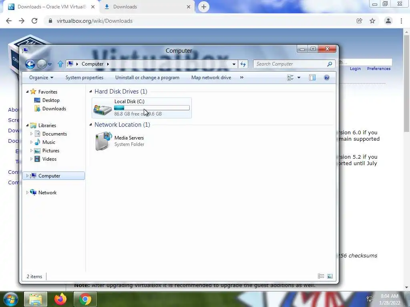Click Preferences link on VirtualBox page

tap(379, 69)
